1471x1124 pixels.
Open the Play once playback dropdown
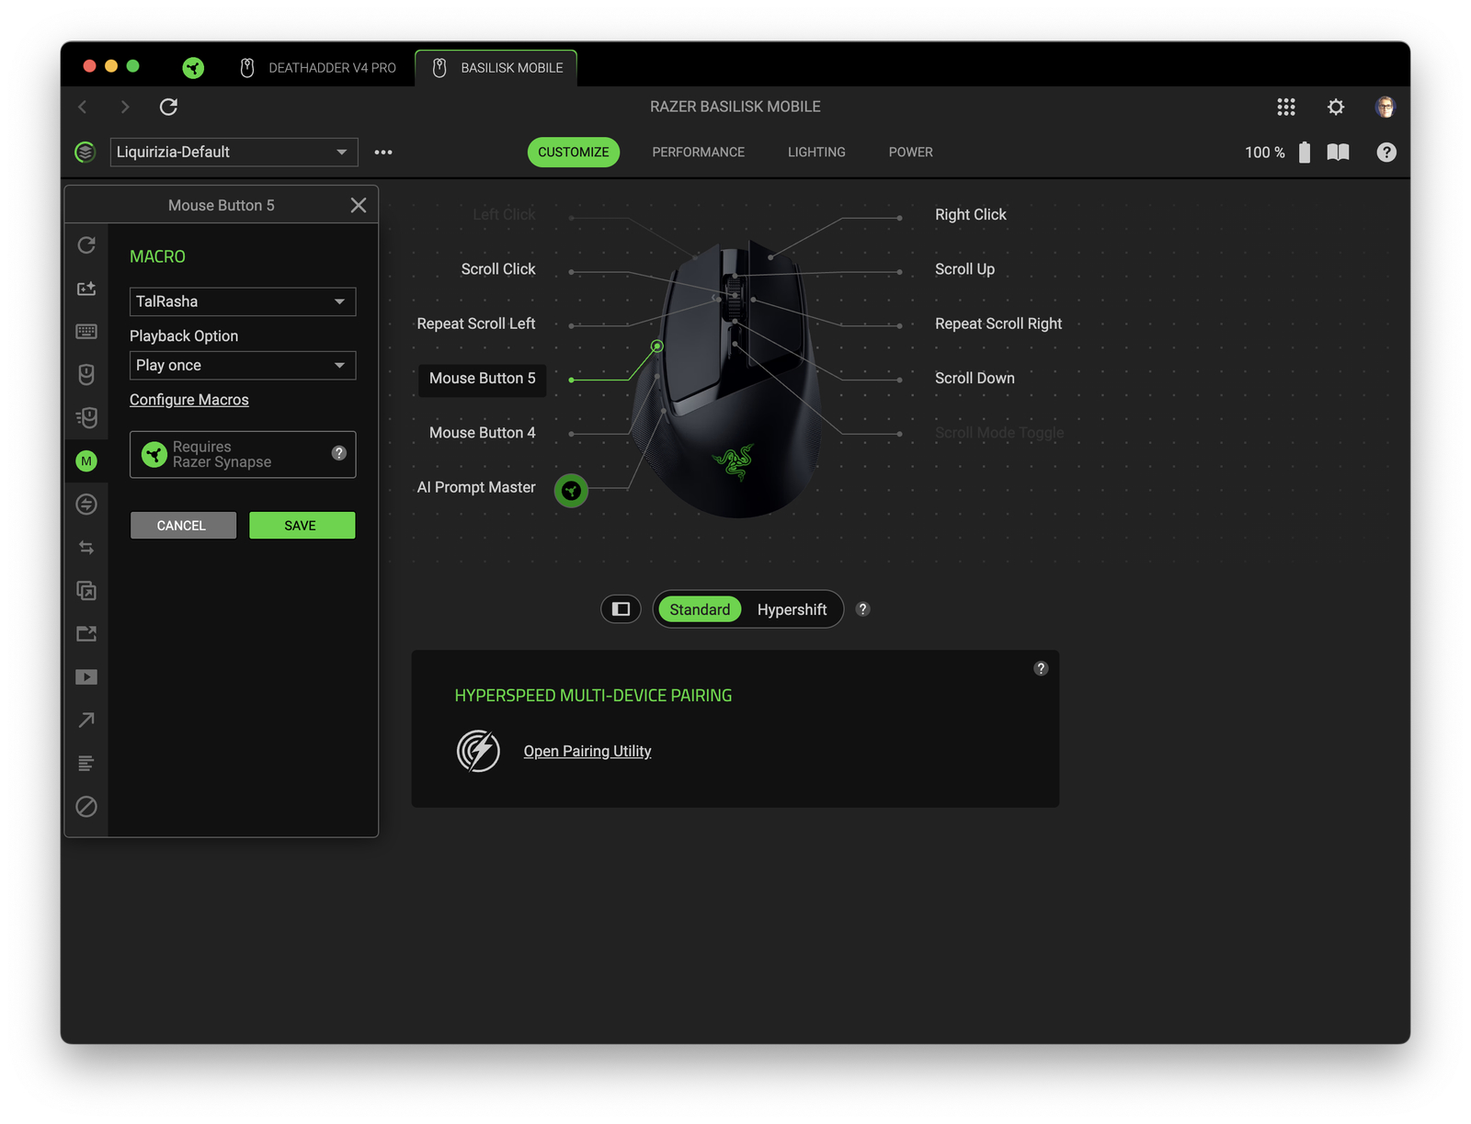point(243,366)
